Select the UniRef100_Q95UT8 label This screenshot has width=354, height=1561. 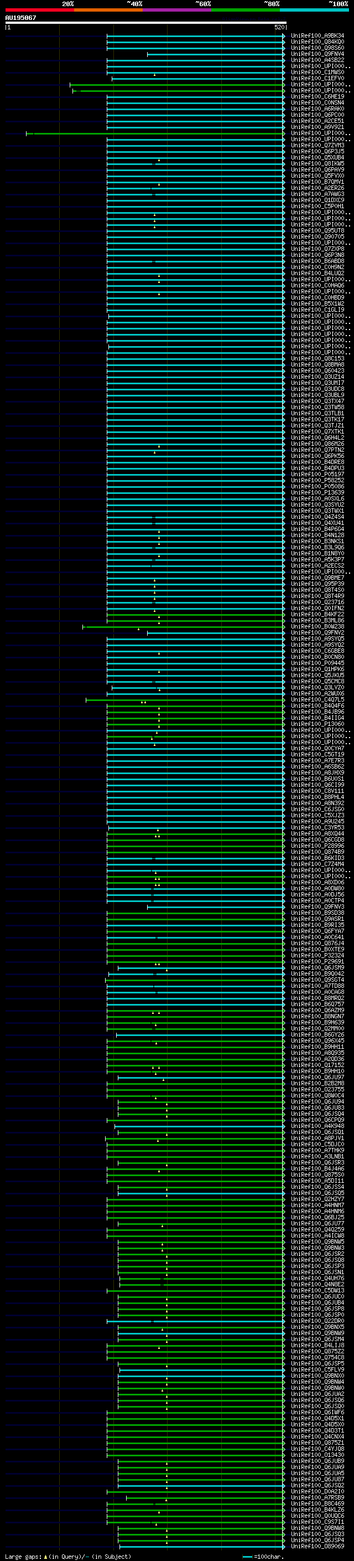(317, 230)
